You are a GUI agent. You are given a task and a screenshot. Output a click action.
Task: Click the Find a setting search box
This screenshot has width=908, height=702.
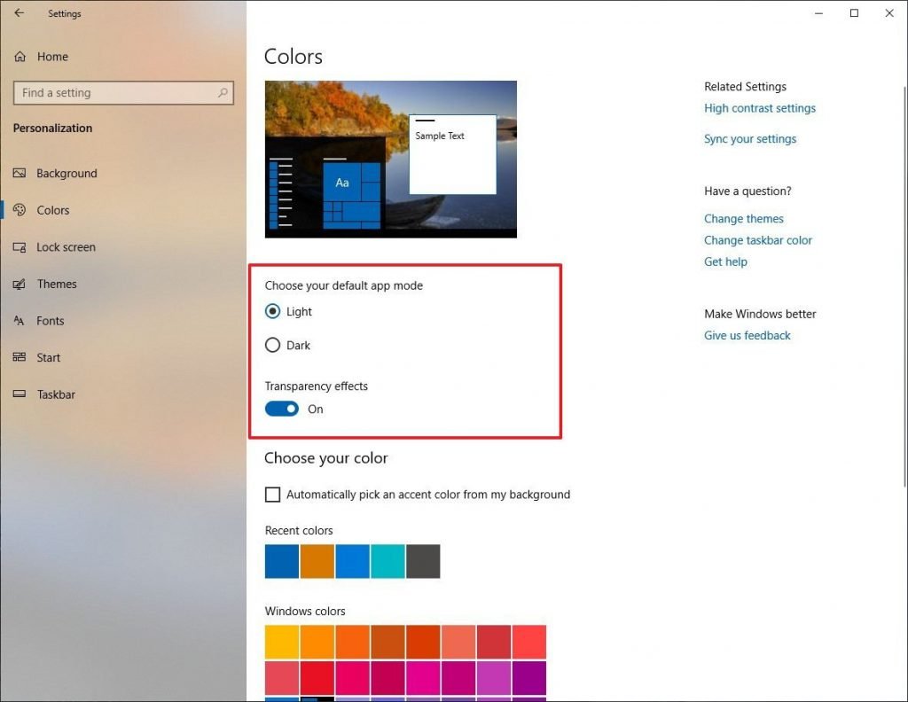click(115, 93)
